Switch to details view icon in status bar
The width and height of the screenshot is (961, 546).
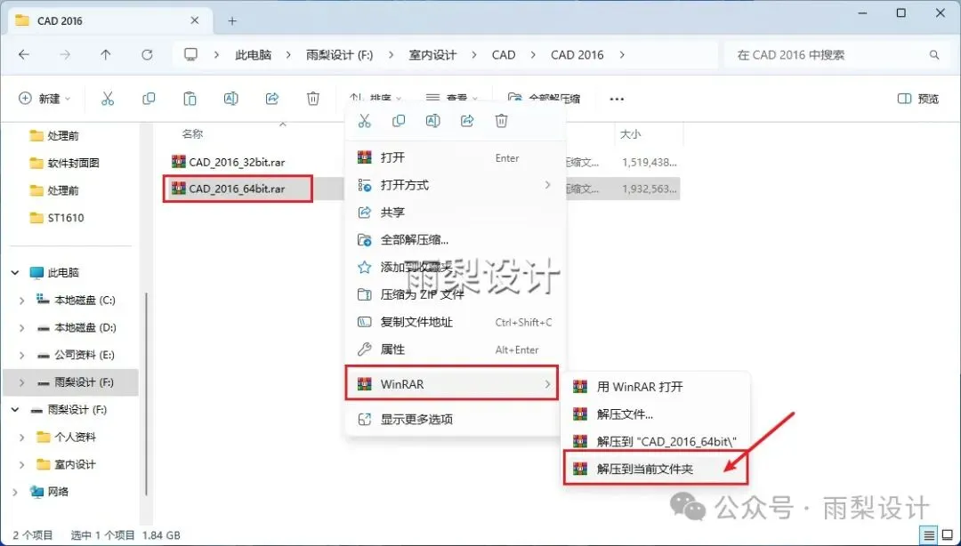929,534
